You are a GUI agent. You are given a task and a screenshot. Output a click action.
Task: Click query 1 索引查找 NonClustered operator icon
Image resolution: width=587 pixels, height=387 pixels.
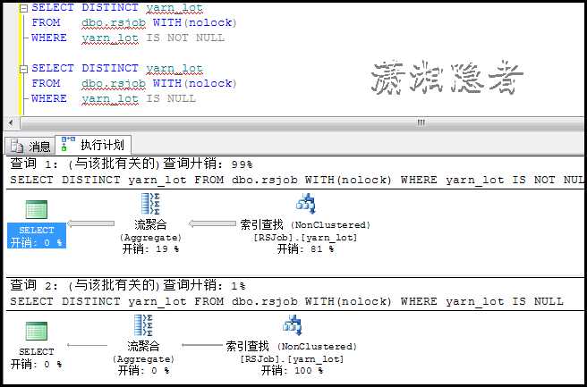tap(306, 204)
